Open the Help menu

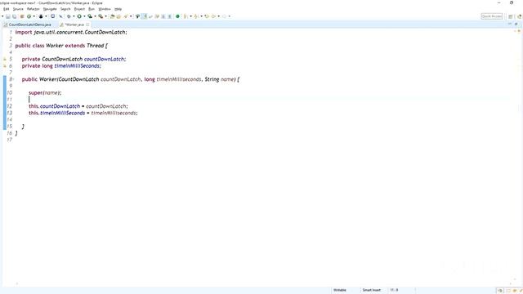click(118, 9)
